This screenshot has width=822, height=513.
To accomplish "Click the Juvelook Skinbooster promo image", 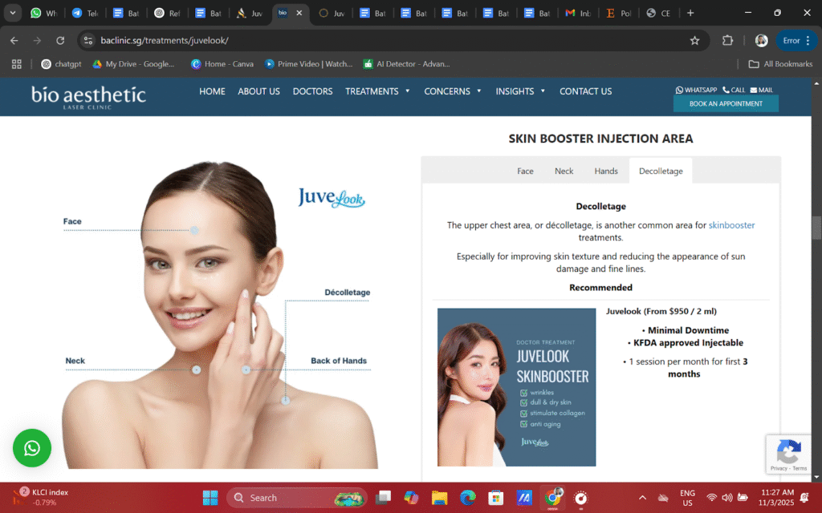I will point(516,387).
